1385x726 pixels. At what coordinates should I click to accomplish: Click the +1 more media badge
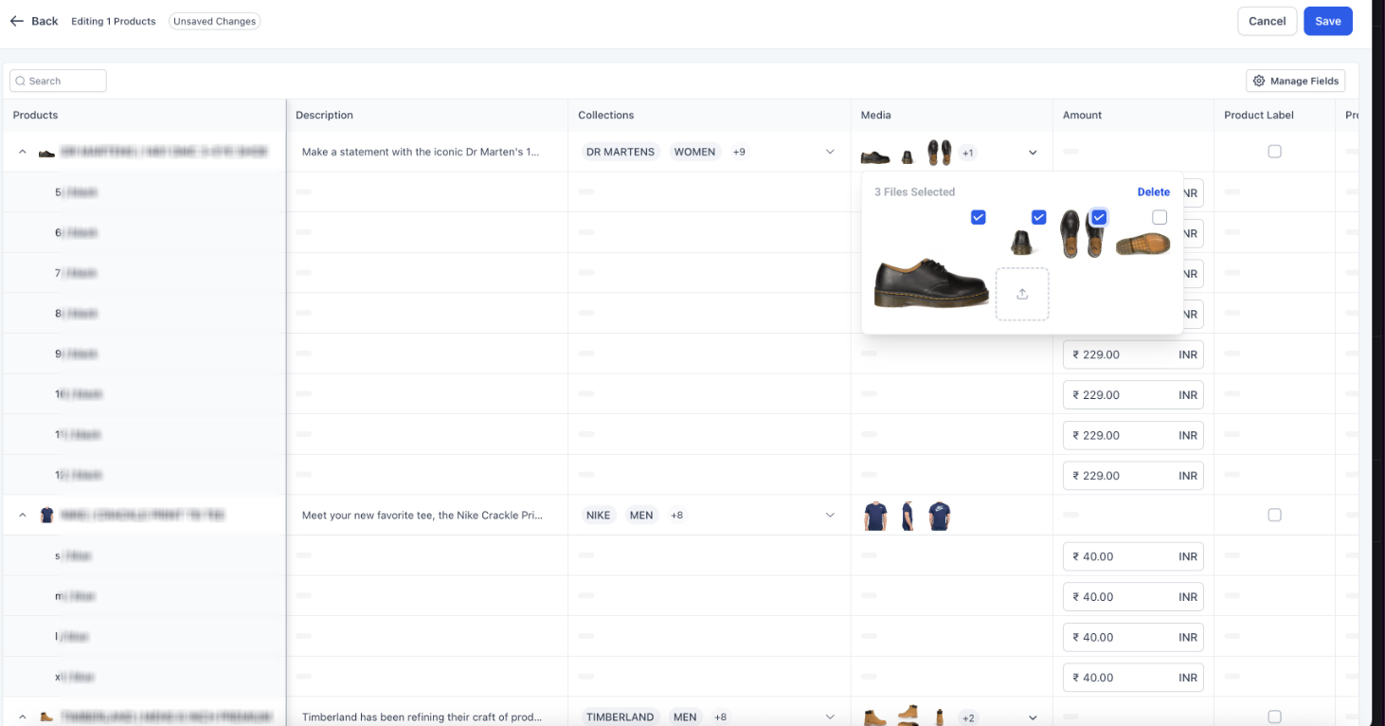click(967, 153)
